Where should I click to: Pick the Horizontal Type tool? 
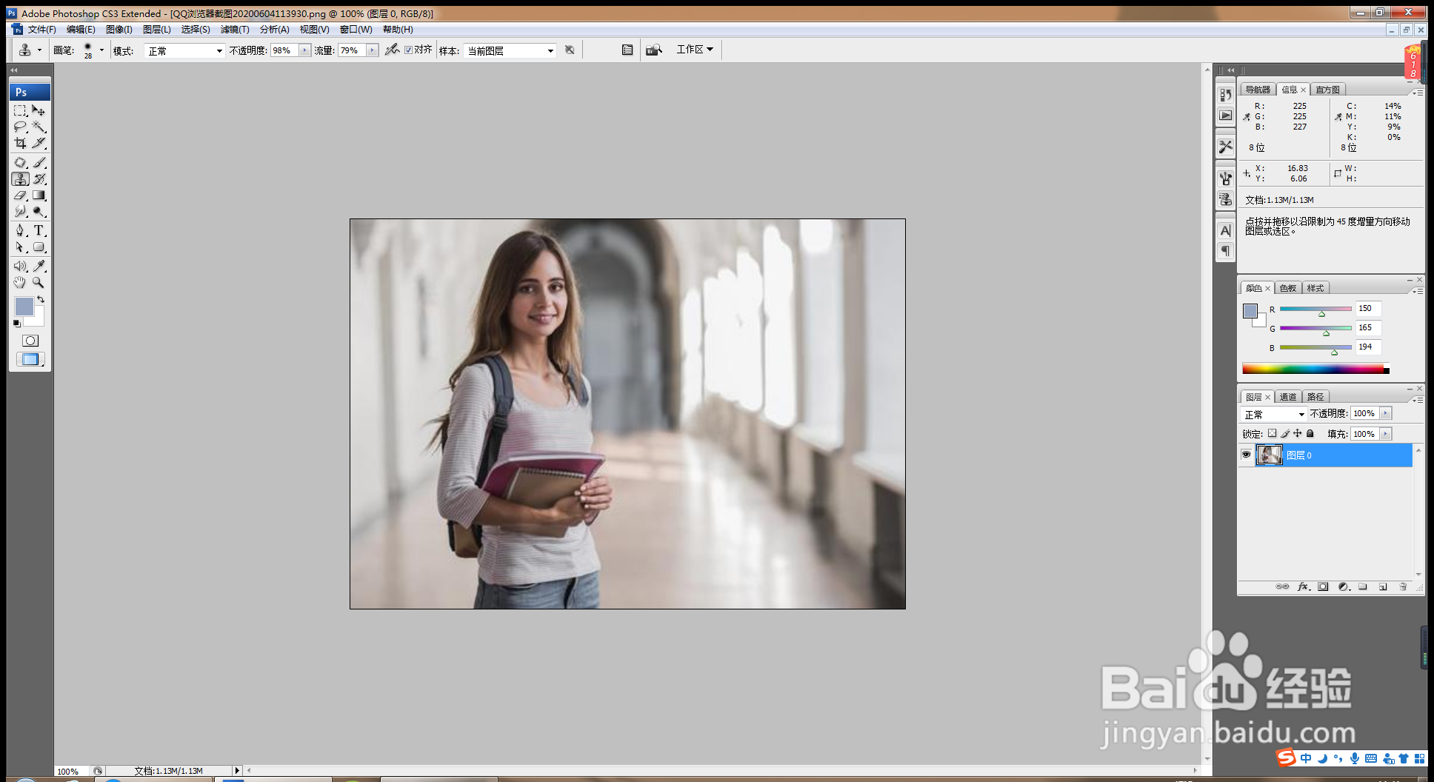pos(39,230)
